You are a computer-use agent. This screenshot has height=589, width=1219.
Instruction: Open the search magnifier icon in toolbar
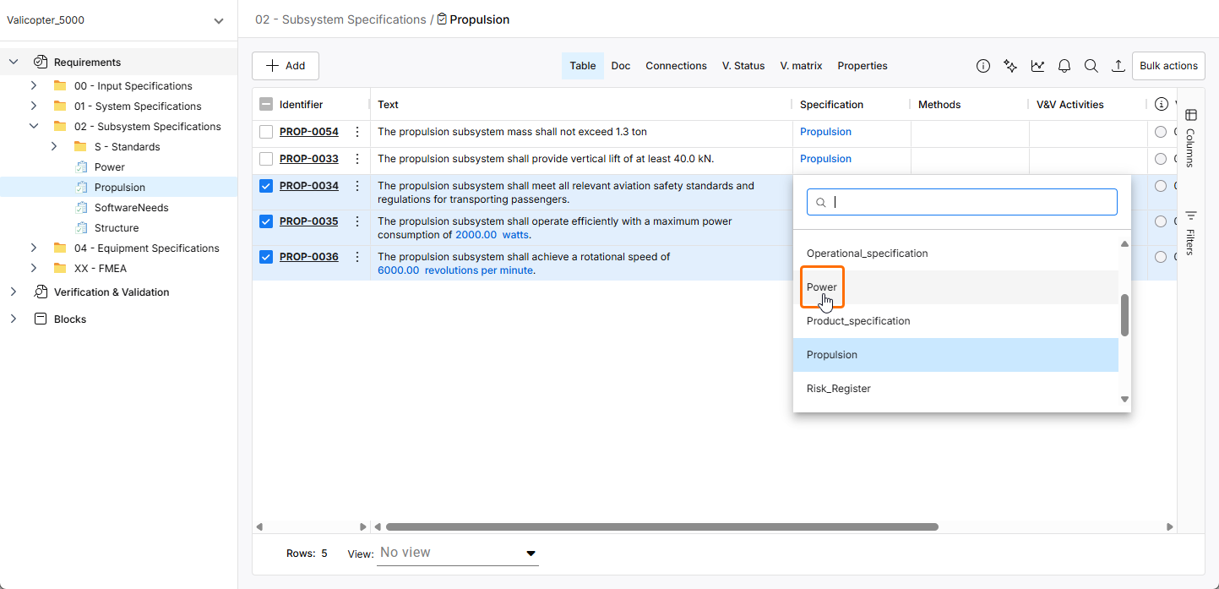point(1091,66)
